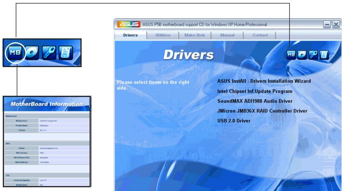
Task: Close the ASUS support CD window
Action: 336,25
